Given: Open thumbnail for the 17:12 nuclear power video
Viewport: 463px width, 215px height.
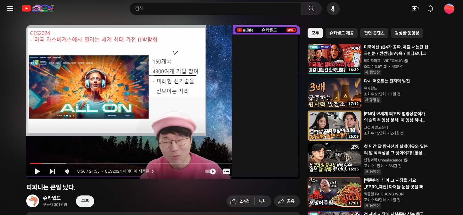Looking at the screenshot, I should pos(335,93).
